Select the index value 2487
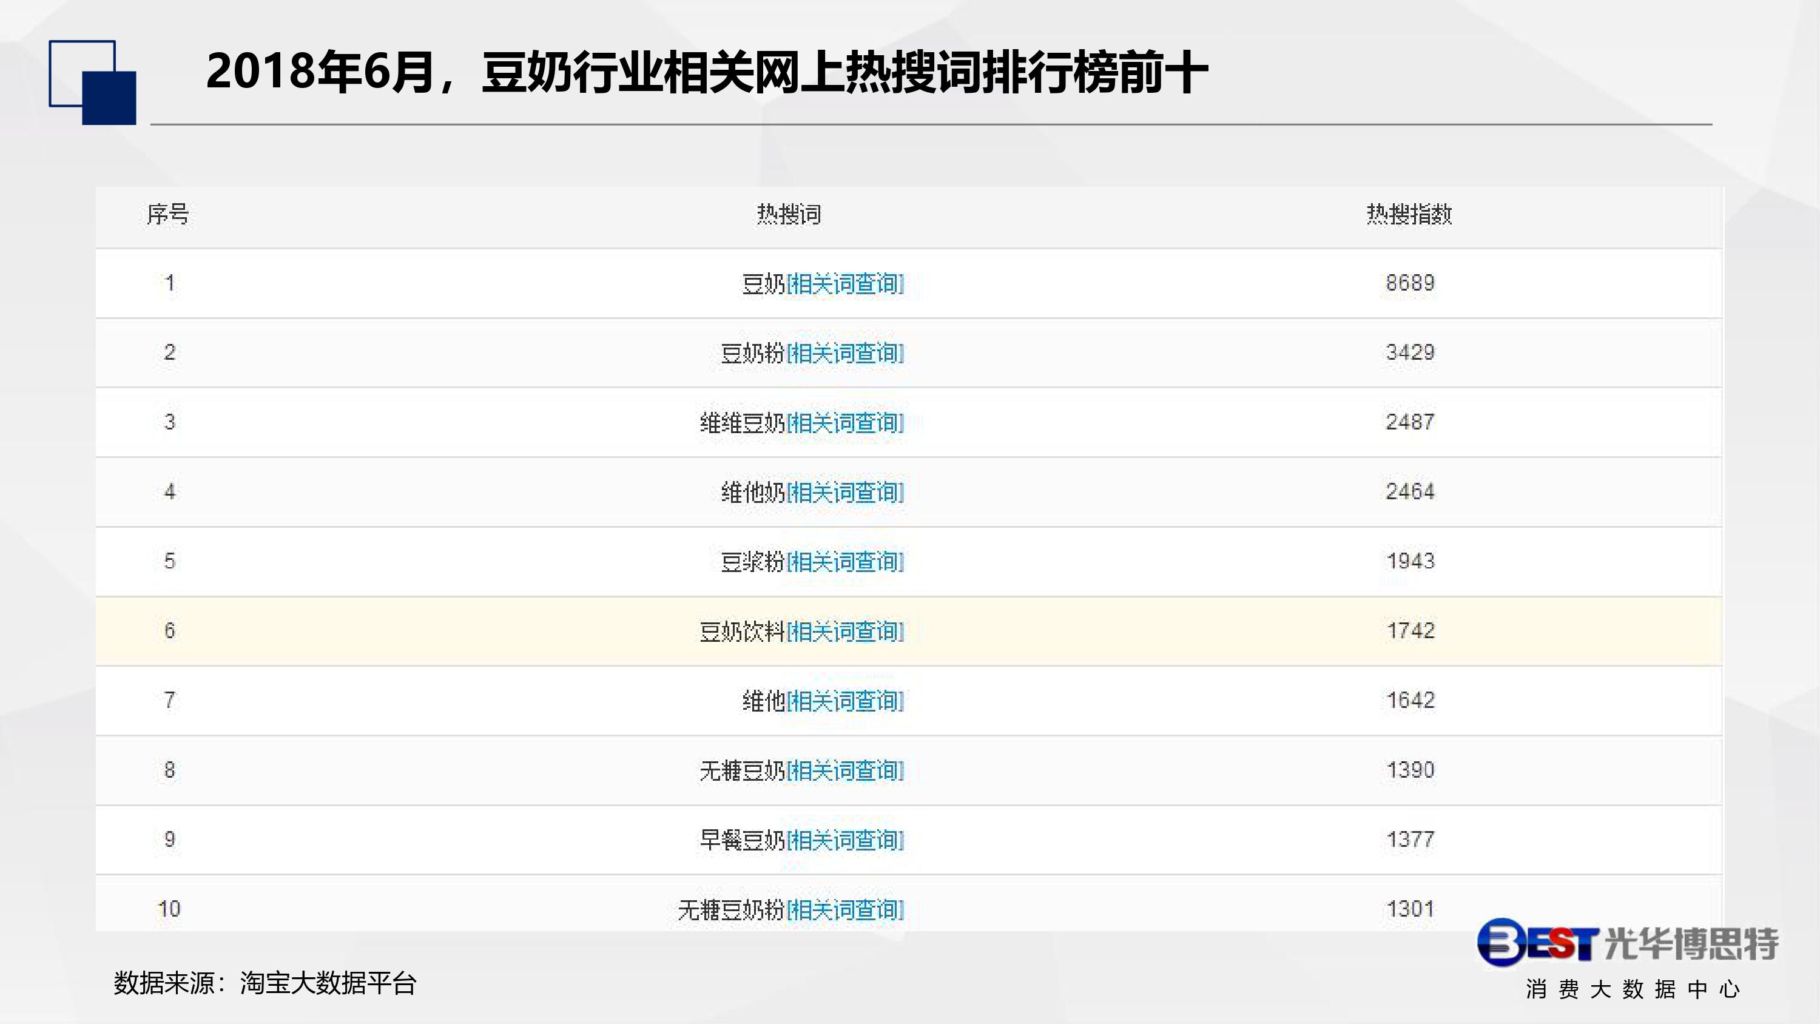The height and width of the screenshot is (1024, 1820). (x=1410, y=422)
